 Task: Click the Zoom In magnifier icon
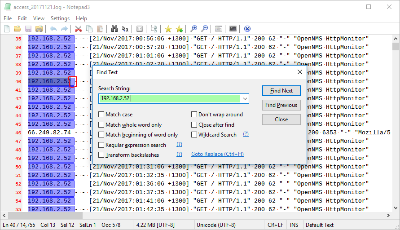click(x=193, y=29)
